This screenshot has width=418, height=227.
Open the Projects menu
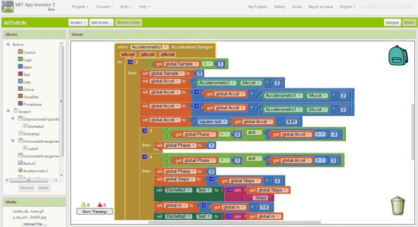click(80, 7)
